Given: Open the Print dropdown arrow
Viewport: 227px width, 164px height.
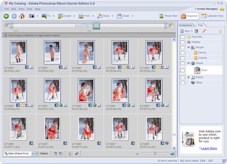Looking at the screenshot, I should (93, 16).
